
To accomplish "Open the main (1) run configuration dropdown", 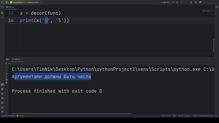I will point(165,2).
